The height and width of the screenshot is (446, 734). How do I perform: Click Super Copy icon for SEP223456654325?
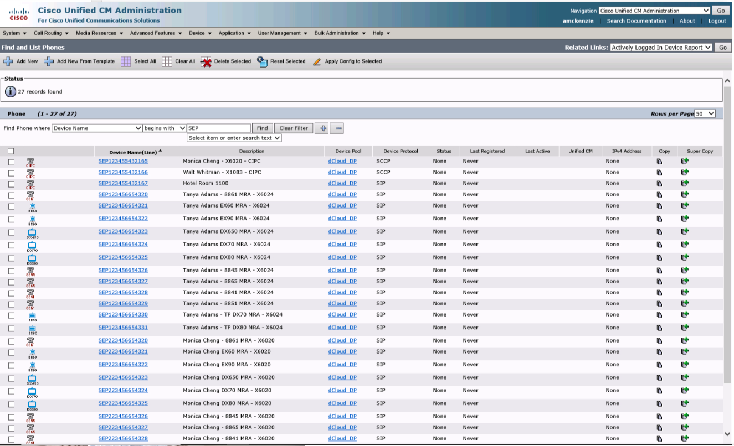tap(685, 403)
